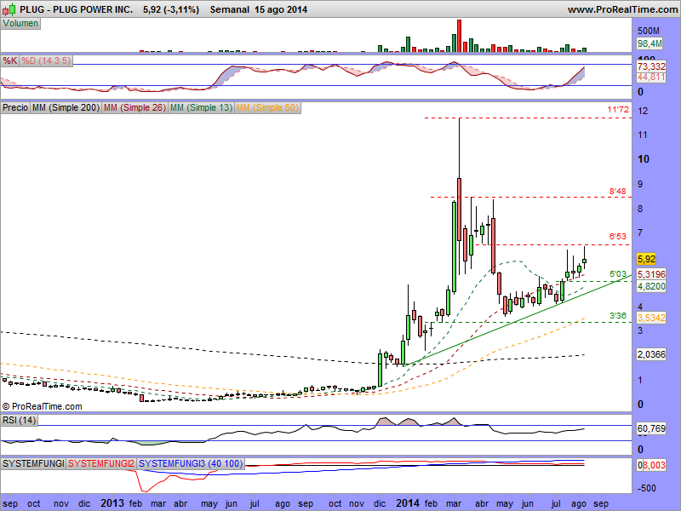The image size is (681, 511).
Task: Click the blue SYSTEMFUNGI3 (40 100) label
Action: [191, 463]
